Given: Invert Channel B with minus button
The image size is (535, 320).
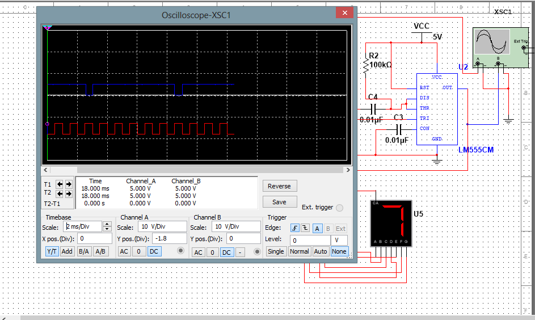Looking at the screenshot, I should [x=240, y=252].
